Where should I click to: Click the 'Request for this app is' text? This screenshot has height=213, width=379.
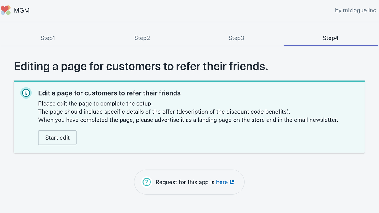185,182
